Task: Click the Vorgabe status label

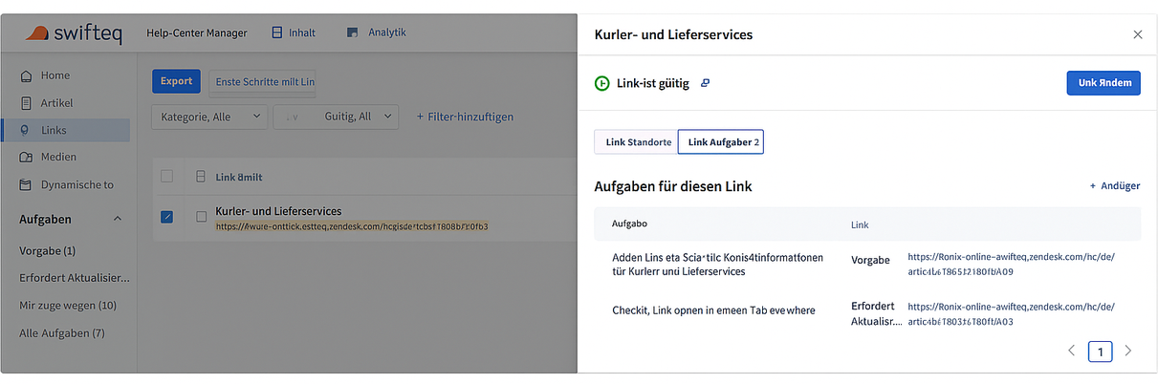Action: [x=870, y=259]
